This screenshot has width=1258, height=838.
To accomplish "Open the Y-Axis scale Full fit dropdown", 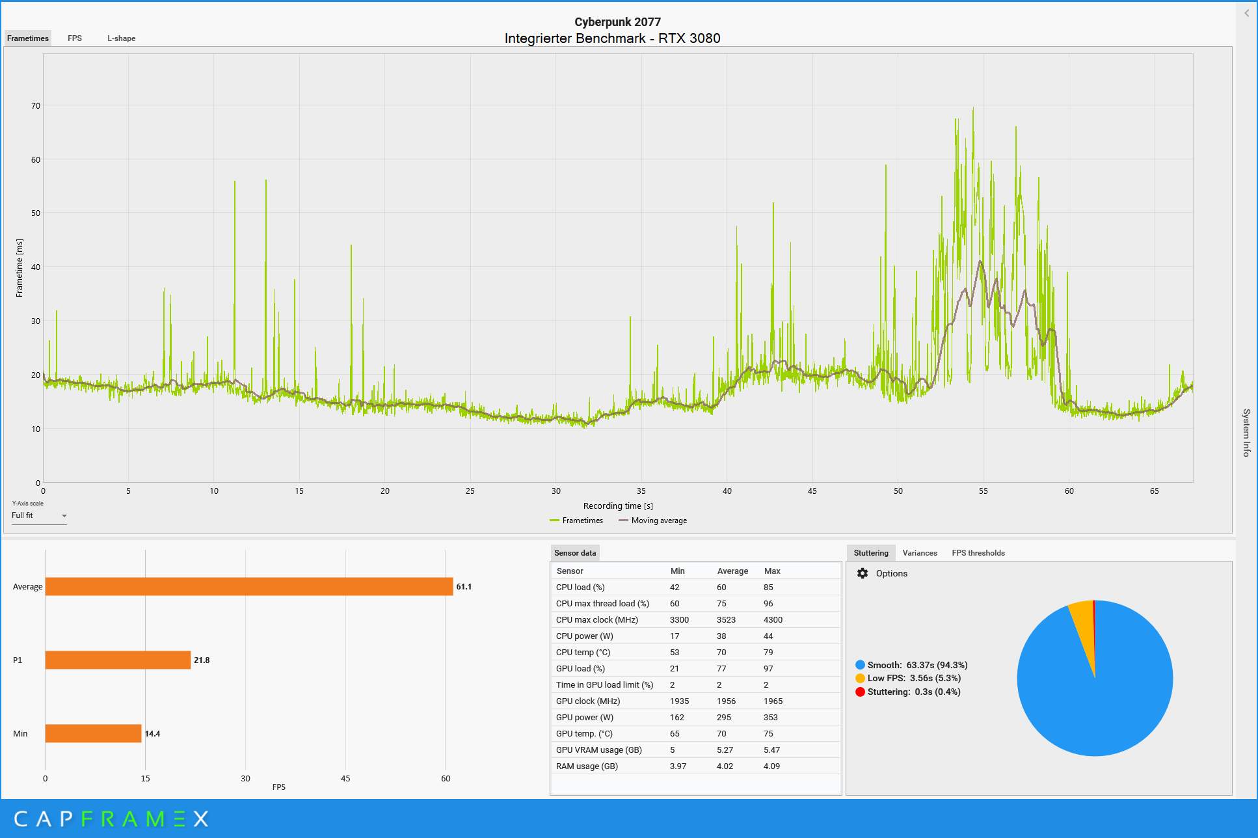I will pos(39,515).
